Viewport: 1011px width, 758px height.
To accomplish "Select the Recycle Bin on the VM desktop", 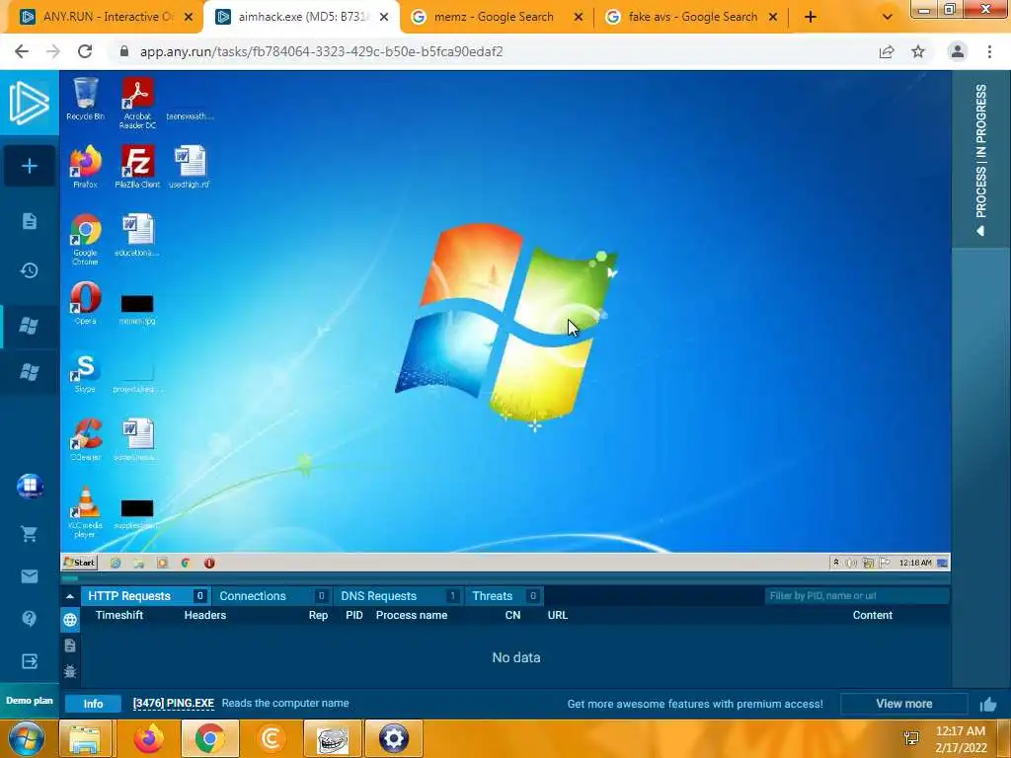I will tap(85, 99).
